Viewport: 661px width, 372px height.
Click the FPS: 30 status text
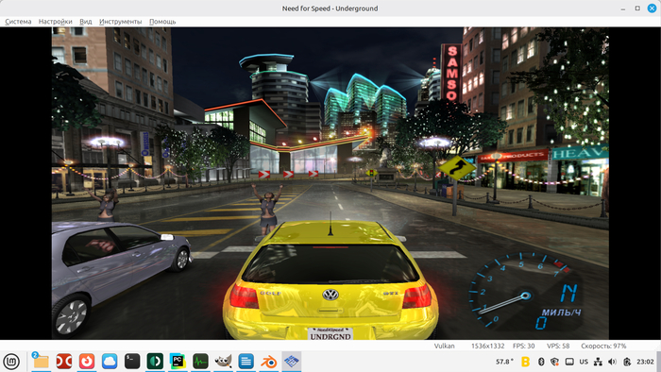tap(523, 346)
